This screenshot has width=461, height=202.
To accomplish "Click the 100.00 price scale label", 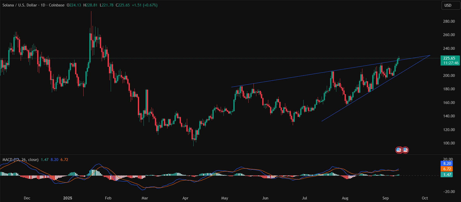I will click(x=449, y=143).
